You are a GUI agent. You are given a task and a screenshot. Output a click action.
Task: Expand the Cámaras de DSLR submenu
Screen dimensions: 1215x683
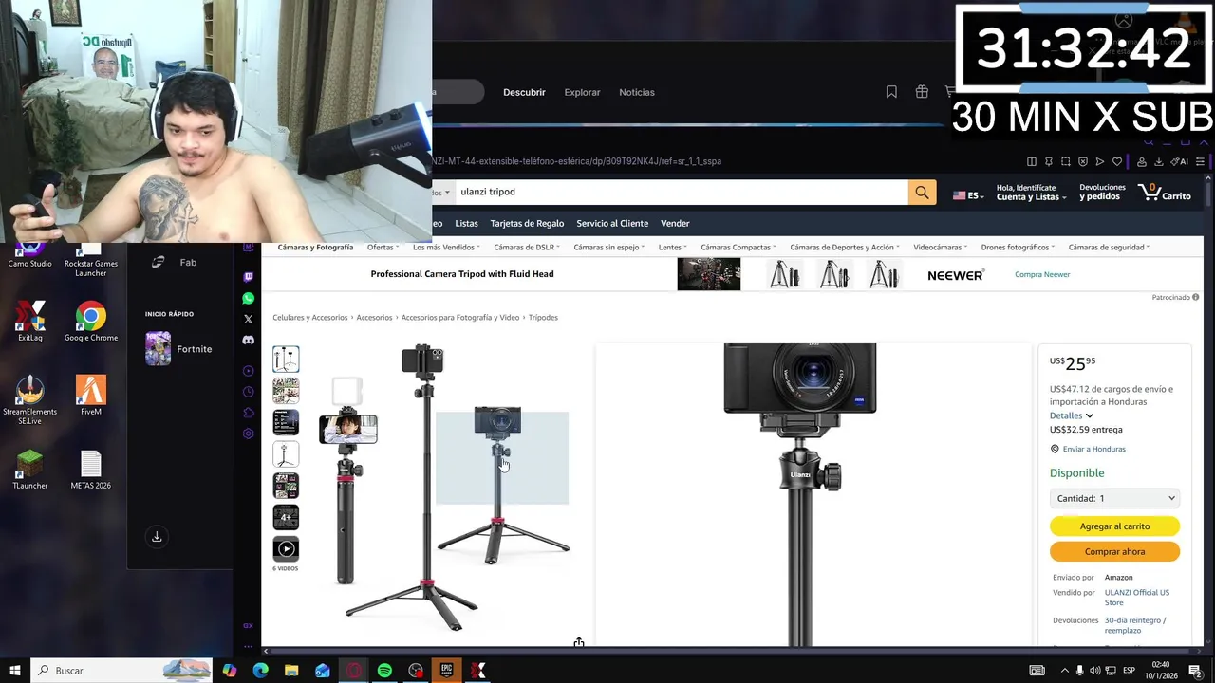527,247
